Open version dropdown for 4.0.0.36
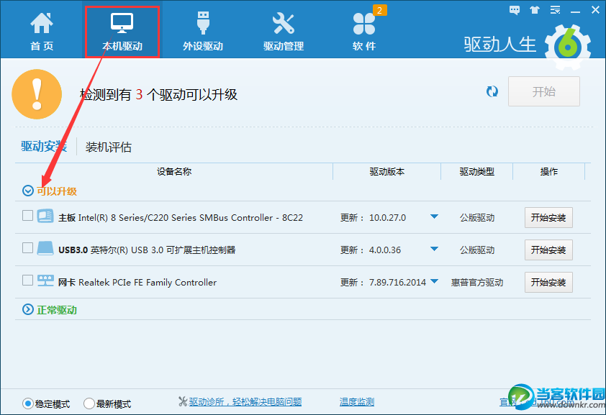The height and width of the screenshot is (415, 606). click(434, 249)
